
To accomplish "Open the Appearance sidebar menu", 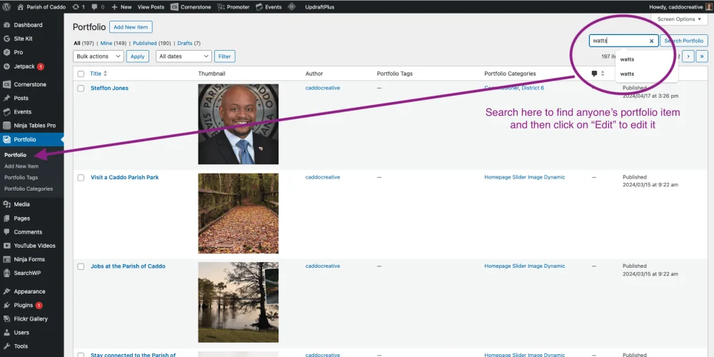I will click(x=29, y=291).
